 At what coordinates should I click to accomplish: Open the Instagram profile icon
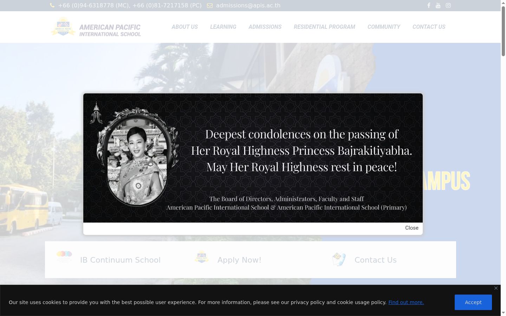pos(448,6)
